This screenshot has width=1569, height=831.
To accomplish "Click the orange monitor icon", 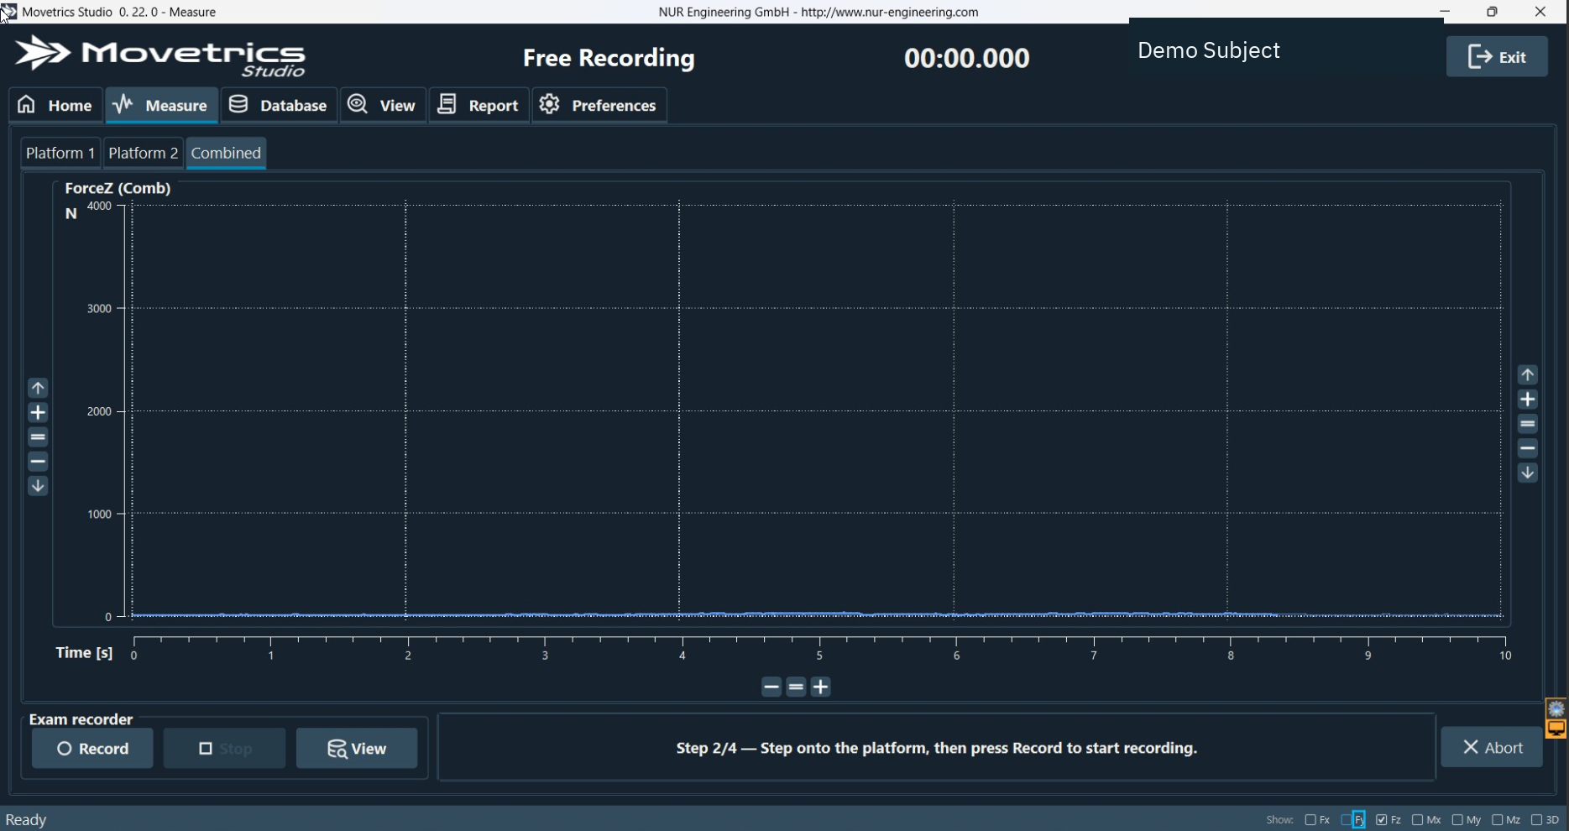I will [1556, 729].
